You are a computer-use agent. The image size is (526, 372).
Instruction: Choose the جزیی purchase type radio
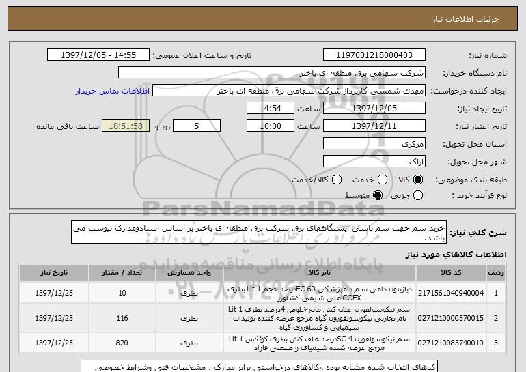(x=418, y=195)
